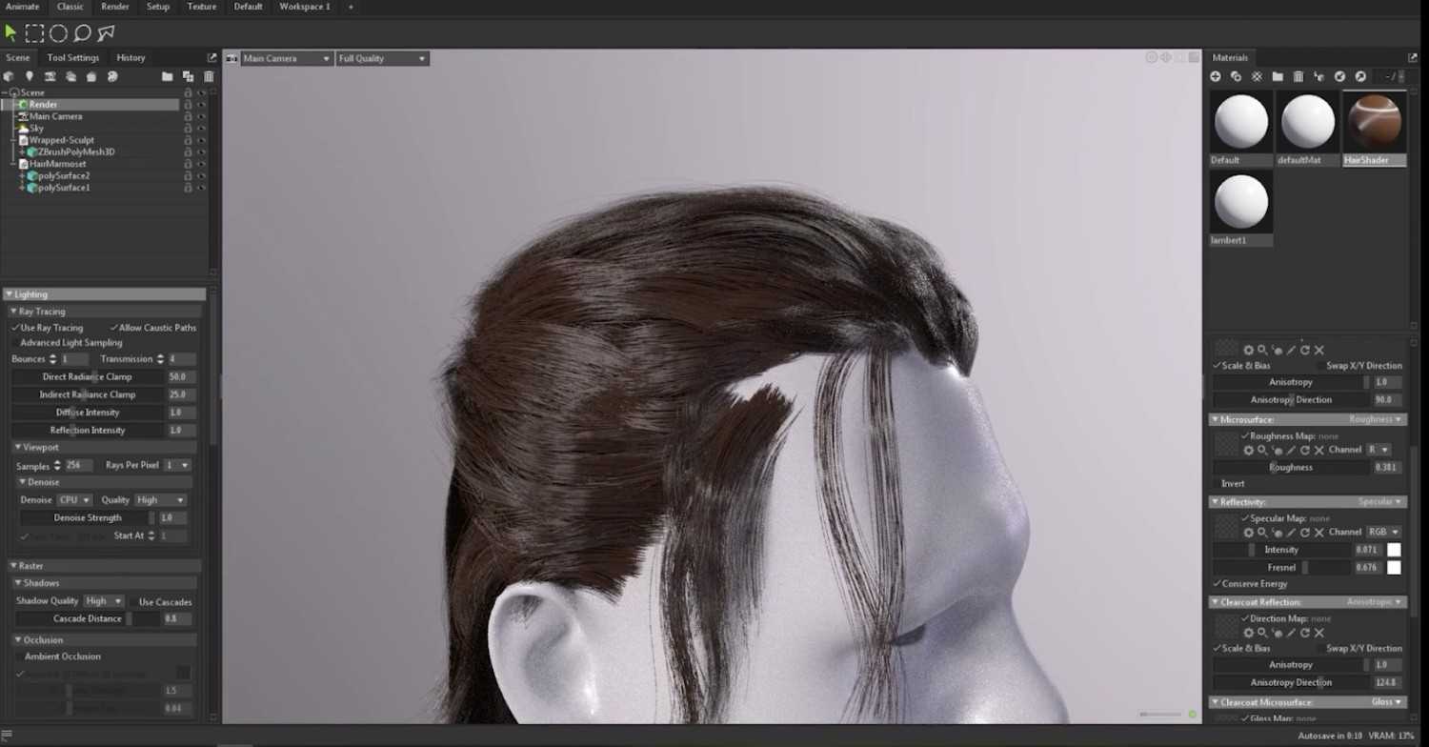The width and height of the screenshot is (1429, 747).
Task: Select the ZBrushPolyMesh3D object
Action: coord(76,152)
